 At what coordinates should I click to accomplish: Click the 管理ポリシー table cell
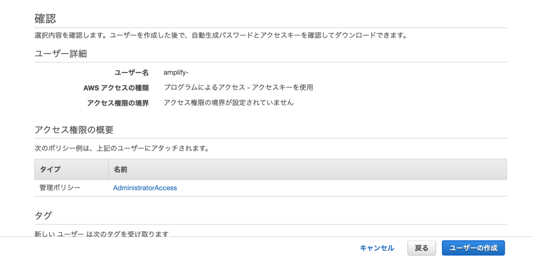(53, 188)
